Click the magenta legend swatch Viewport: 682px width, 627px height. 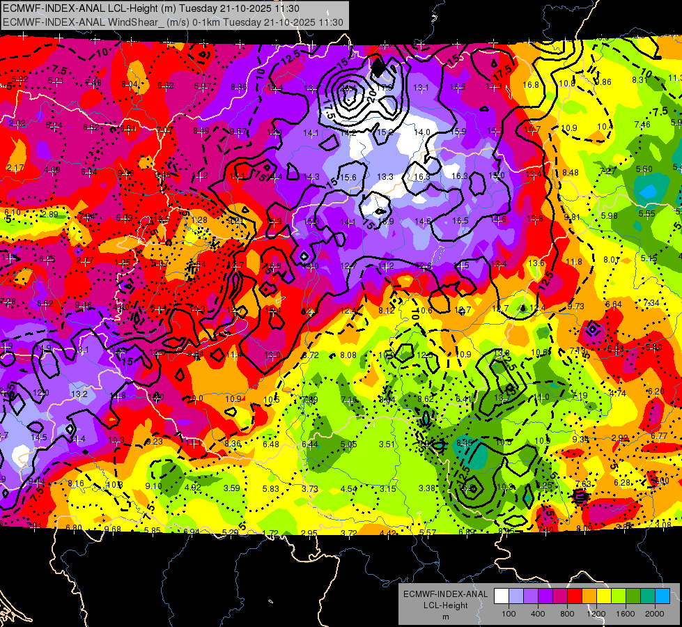(x=560, y=596)
